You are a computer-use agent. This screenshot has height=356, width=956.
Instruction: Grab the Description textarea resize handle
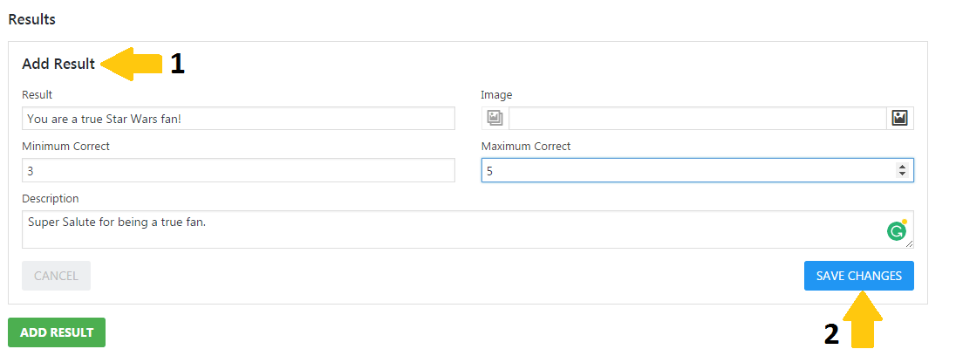coord(910,245)
